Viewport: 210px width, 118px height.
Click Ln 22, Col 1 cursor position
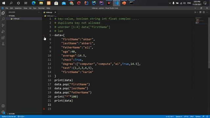click(x=170, y=117)
